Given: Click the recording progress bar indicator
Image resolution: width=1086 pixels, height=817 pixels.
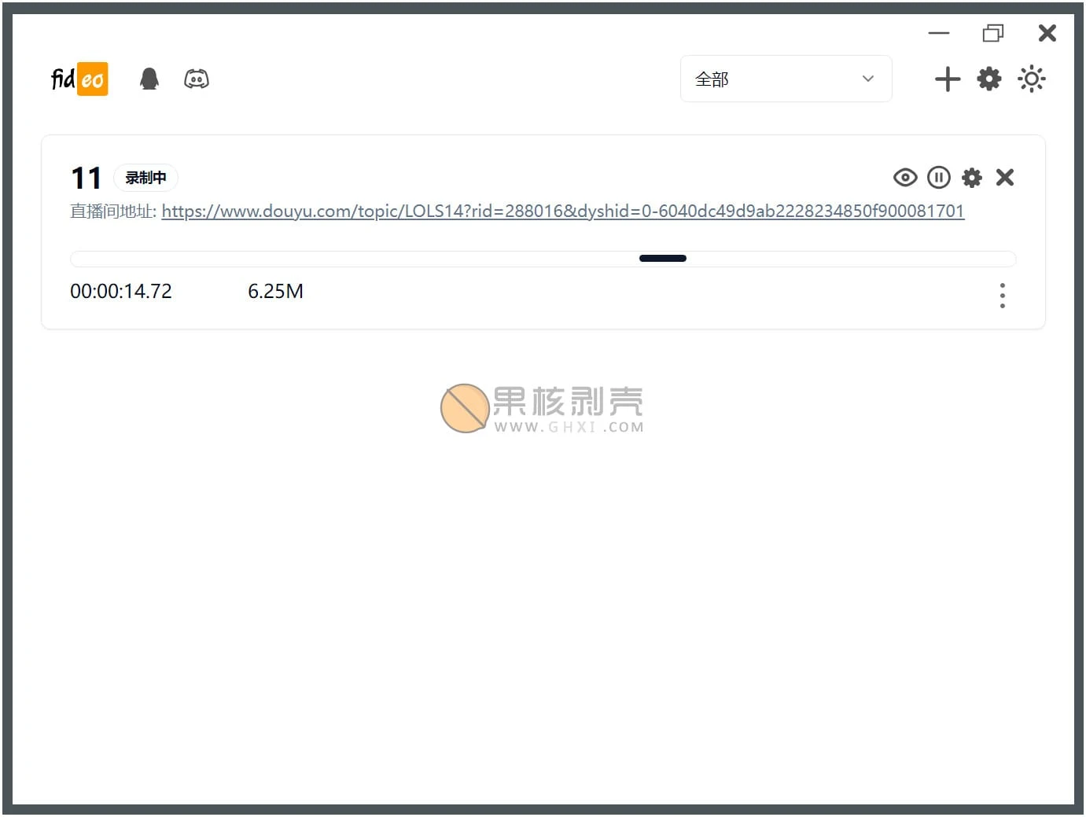Looking at the screenshot, I should click(663, 259).
